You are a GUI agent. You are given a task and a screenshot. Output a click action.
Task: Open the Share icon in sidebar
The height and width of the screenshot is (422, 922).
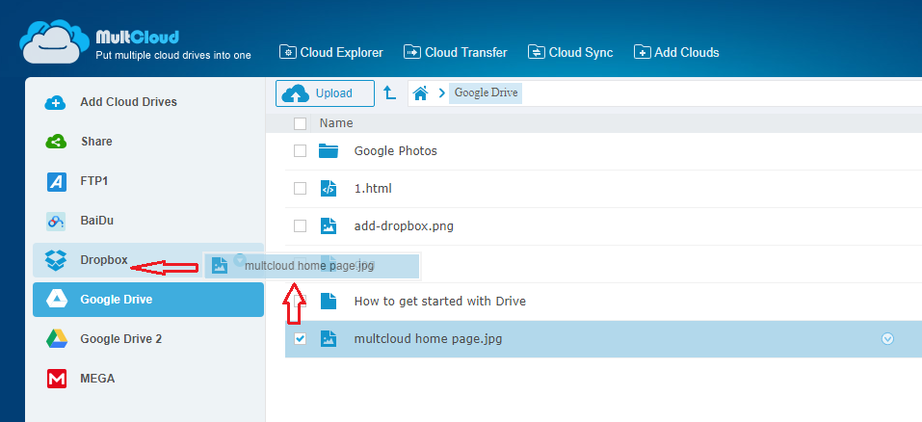tap(57, 142)
